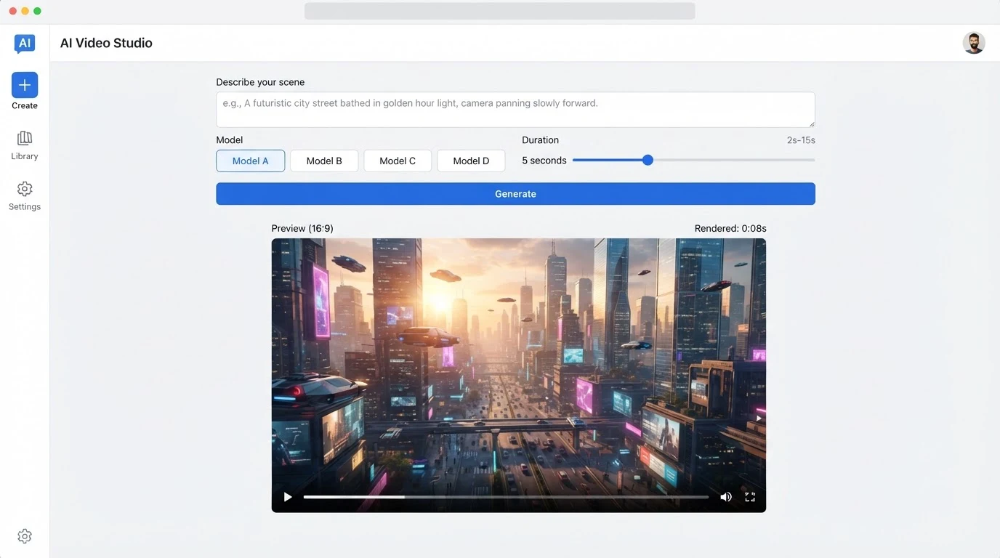Click the 'Duration' label

coord(540,140)
